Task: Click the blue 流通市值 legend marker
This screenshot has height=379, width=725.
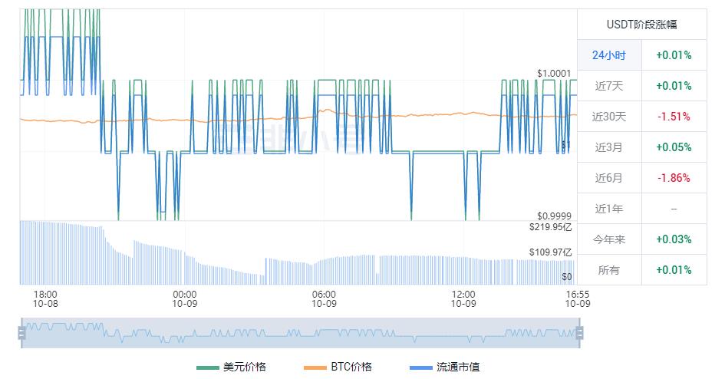Action: pyautogui.click(x=421, y=368)
